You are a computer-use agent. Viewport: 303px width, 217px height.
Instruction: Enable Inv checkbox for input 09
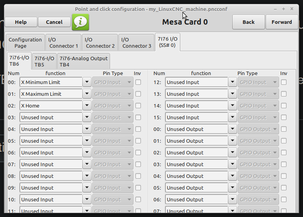[x=138, y=188]
